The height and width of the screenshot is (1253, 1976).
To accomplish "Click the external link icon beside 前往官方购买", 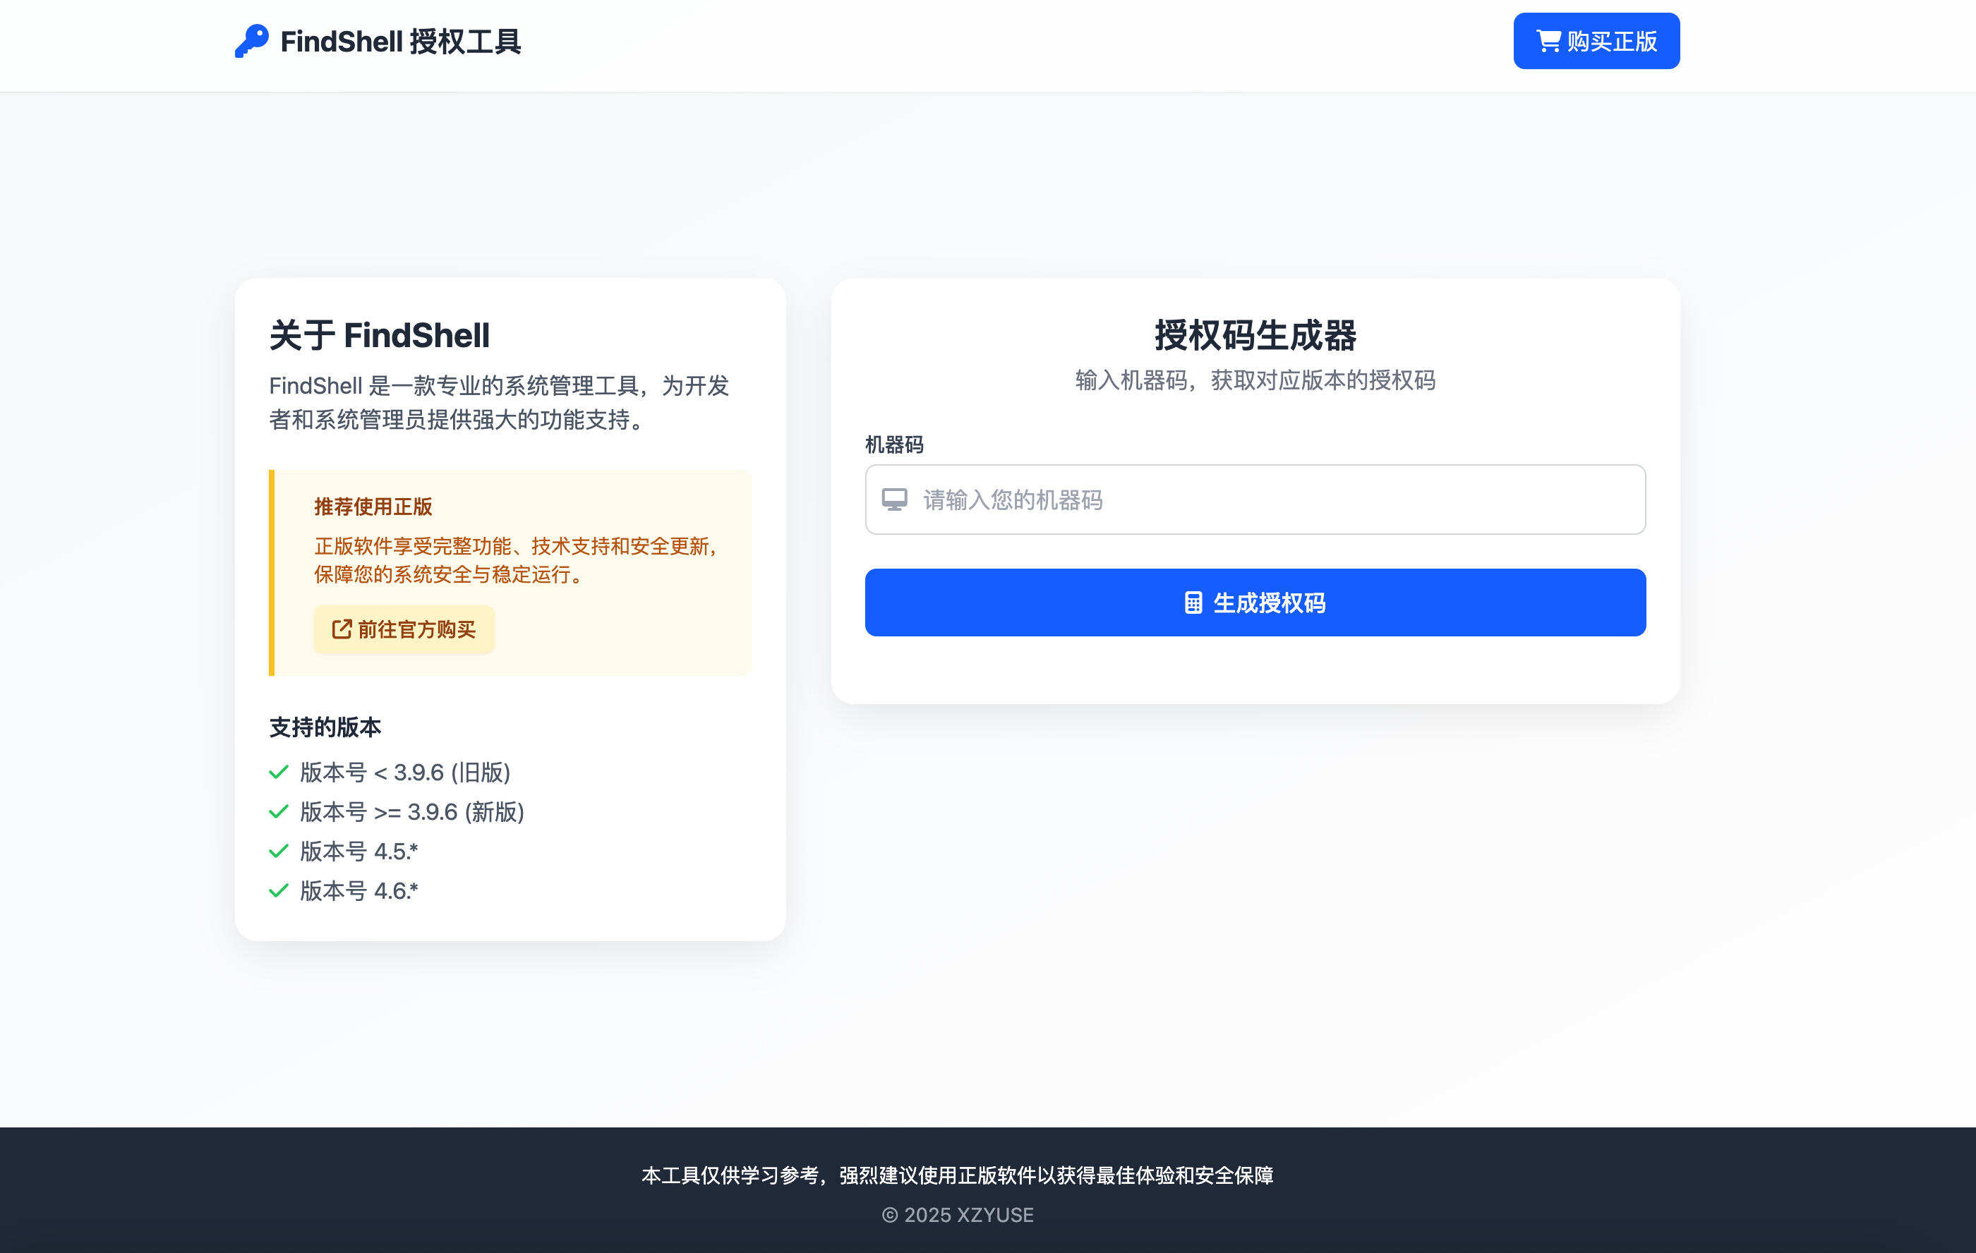I will [x=342, y=629].
